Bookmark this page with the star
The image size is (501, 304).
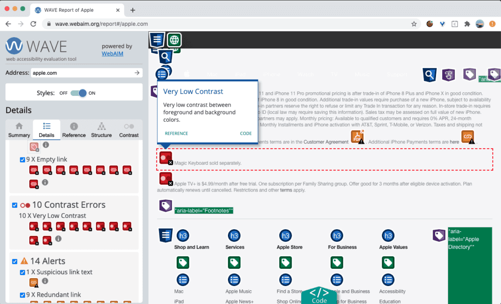tap(414, 24)
